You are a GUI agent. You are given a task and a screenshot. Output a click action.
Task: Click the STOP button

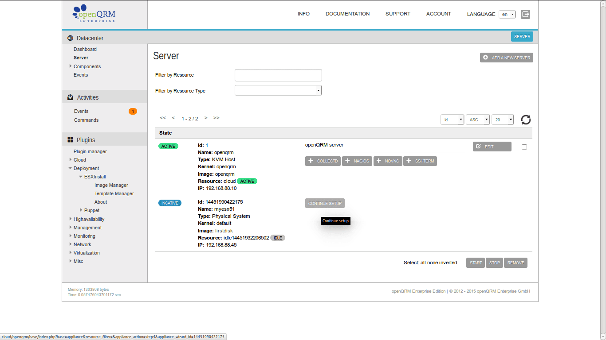tap(495, 263)
